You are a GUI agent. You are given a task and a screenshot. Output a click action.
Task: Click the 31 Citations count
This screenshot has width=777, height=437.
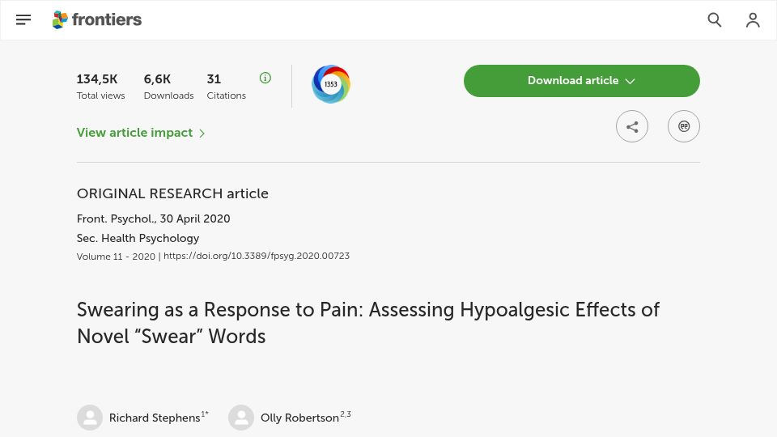click(214, 79)
